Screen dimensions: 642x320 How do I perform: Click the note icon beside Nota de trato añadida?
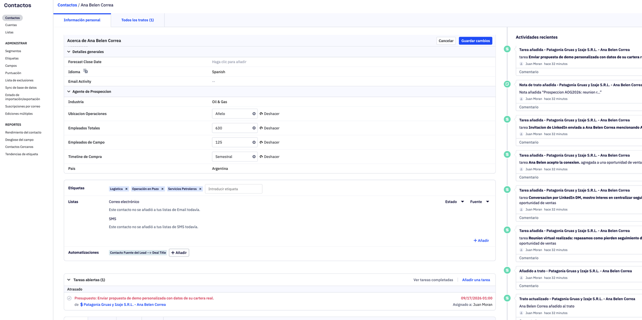(507, 84)
